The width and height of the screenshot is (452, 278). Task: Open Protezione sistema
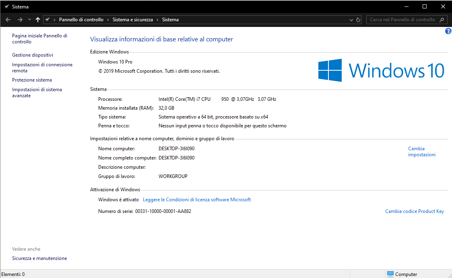(x=32, y=80)
